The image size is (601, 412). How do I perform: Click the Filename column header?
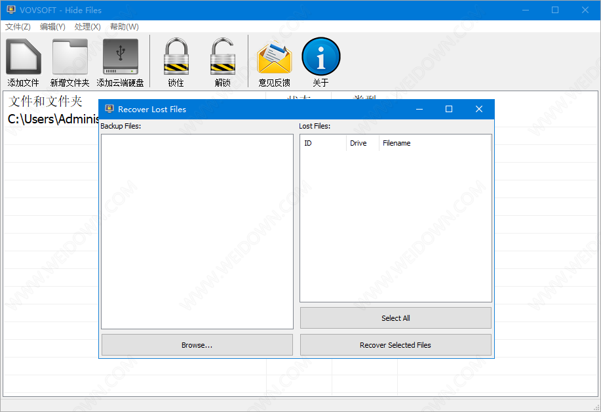pyautogui.click(x=435, y=143)
